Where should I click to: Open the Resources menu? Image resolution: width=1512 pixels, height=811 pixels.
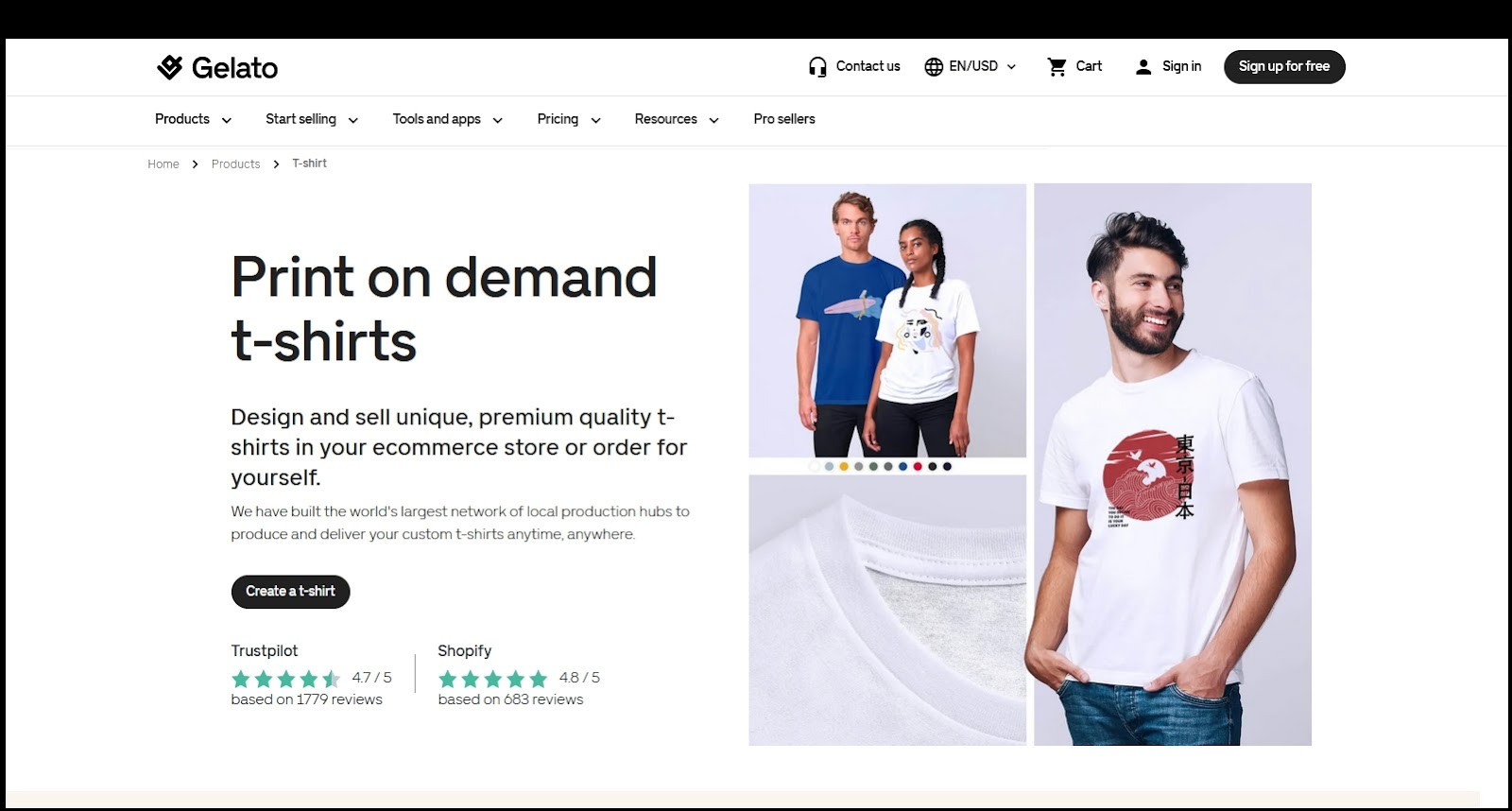click(677, 119)
